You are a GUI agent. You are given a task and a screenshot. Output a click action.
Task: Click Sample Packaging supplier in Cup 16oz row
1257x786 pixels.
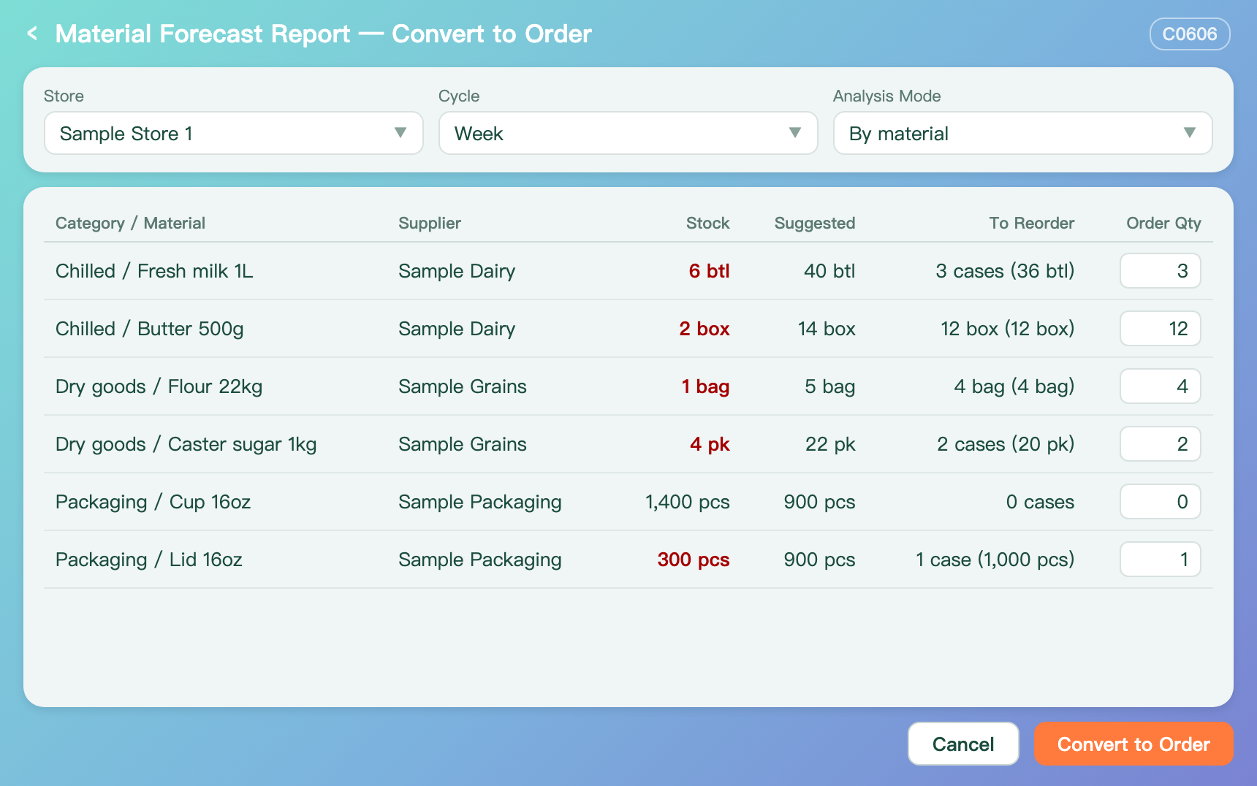pyautogui.click(x=480, y=502)
